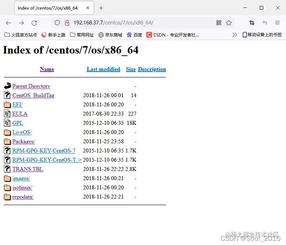This screenshot has width=286, height=245.
Task: Open the 新手上路 bookmark
Action: pos(53,35)
